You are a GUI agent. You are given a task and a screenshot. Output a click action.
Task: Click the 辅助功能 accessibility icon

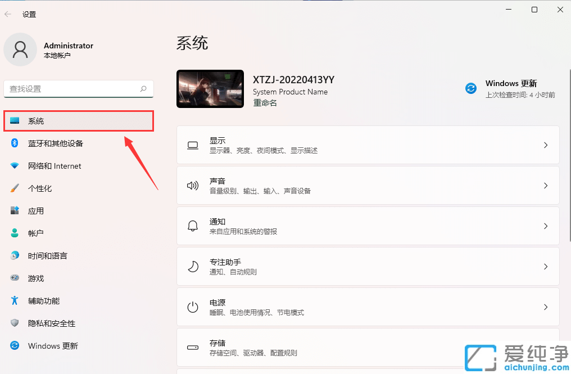pyautogui.click(x=15, y=300)
